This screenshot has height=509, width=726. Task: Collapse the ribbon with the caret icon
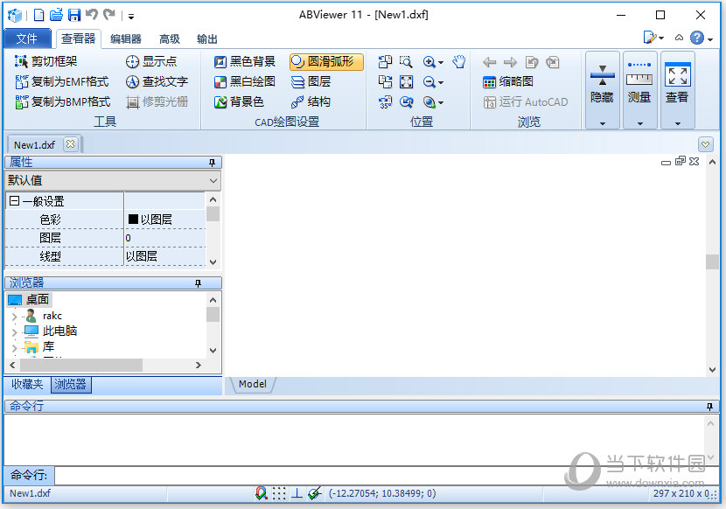click(x=679, y=38)
